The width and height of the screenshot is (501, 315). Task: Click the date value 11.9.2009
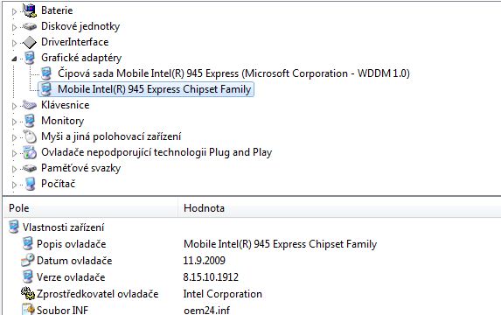[205, 261]
